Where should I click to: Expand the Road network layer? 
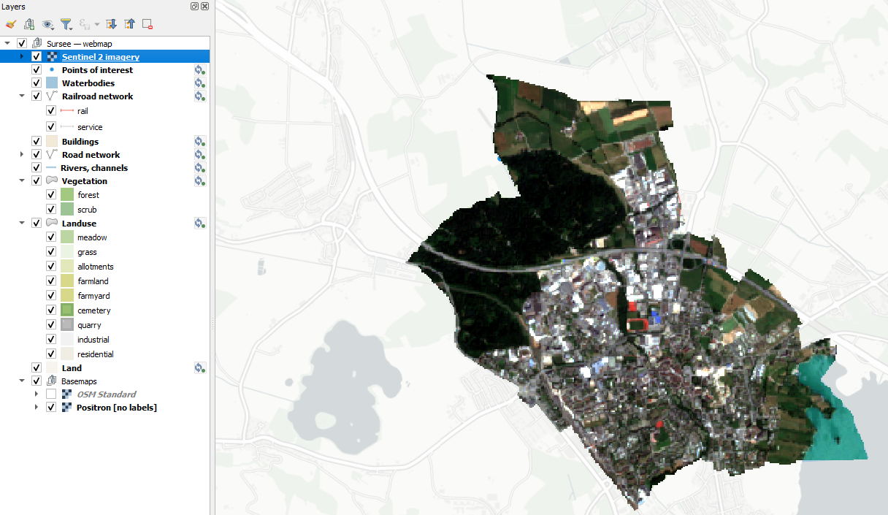pyautogui.click(x=22, y=155)
